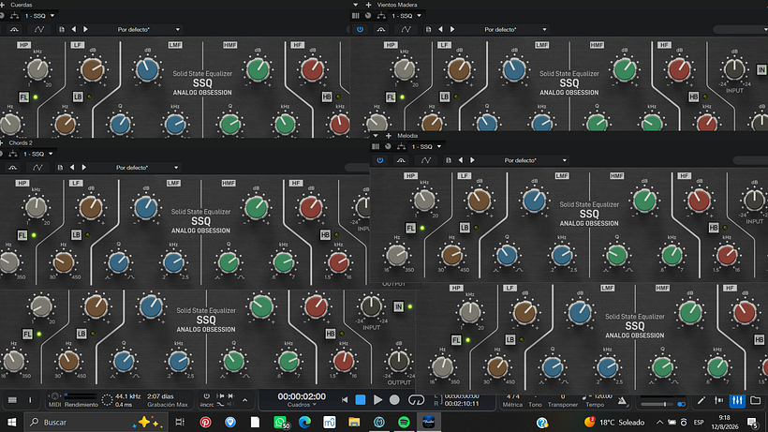Open automation icon in Vientos Madera window
This screenshot has height=432, width=768.
406,29
